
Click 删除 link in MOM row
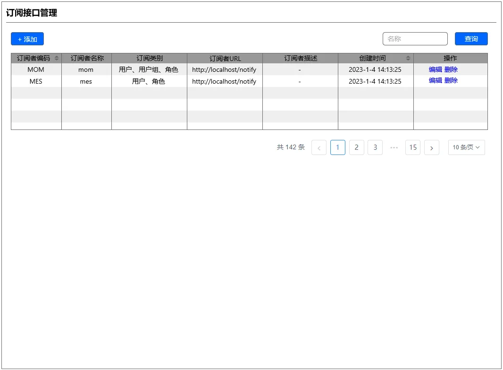click(451, 69)
